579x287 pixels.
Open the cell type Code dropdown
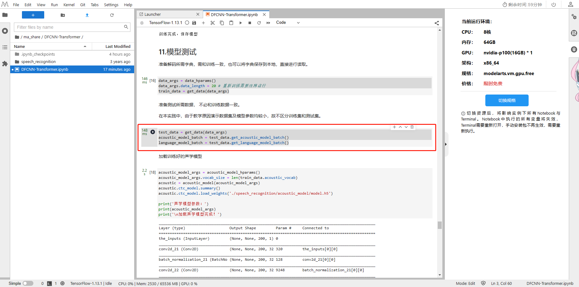click(x=288, y=23)
